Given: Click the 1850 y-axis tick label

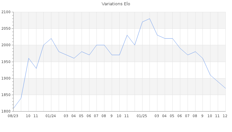Looking at the screenshot, I should [x=6, y=95].
